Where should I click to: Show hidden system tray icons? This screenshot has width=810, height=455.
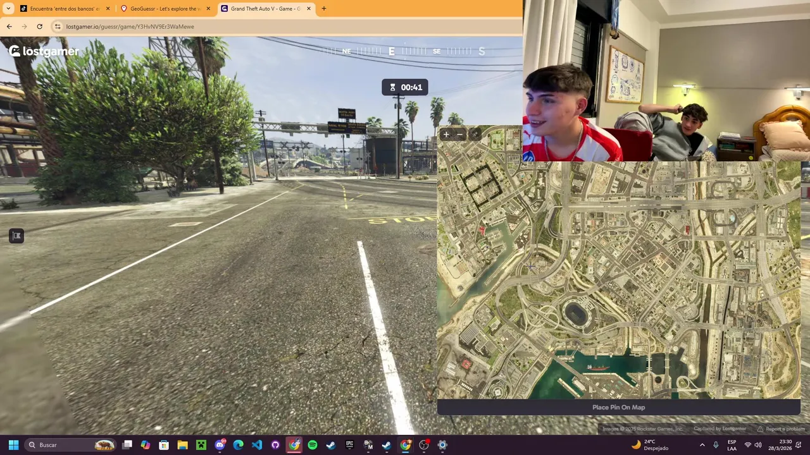click(702, 445)
